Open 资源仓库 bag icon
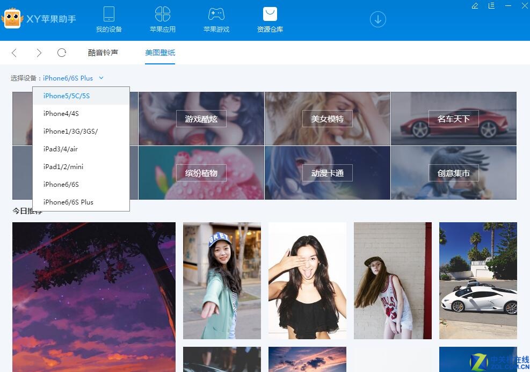 (x=270, y=14)
